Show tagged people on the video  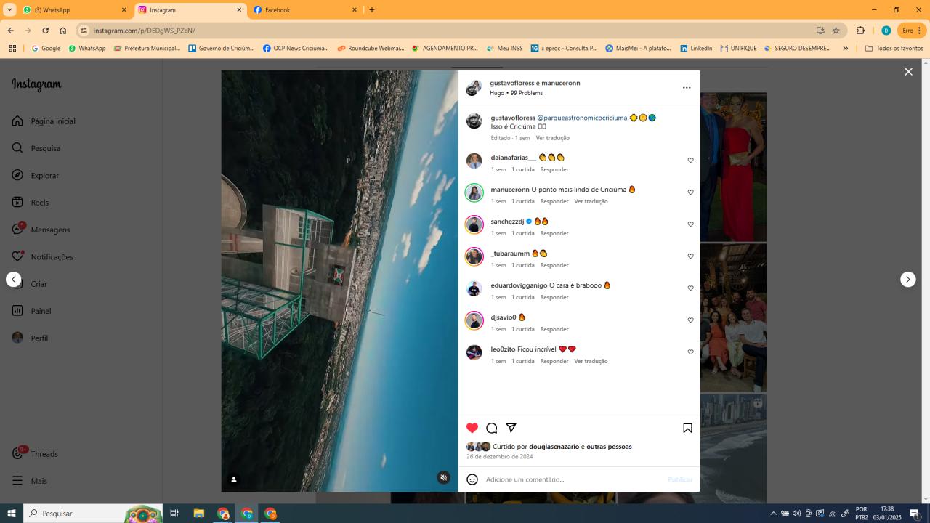[x=234, y=479]
